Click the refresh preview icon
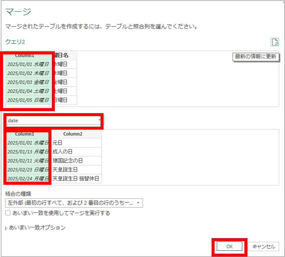 click(275, 42)
